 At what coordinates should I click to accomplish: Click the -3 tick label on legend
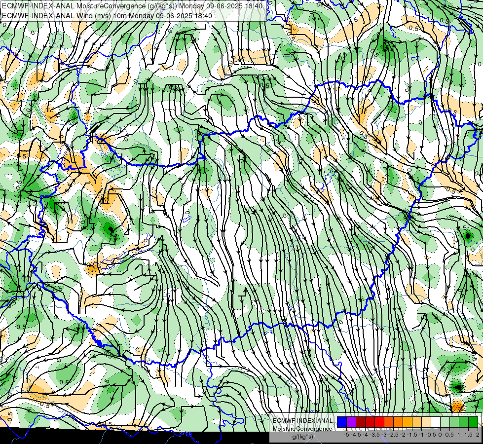[x=384, y=435]
